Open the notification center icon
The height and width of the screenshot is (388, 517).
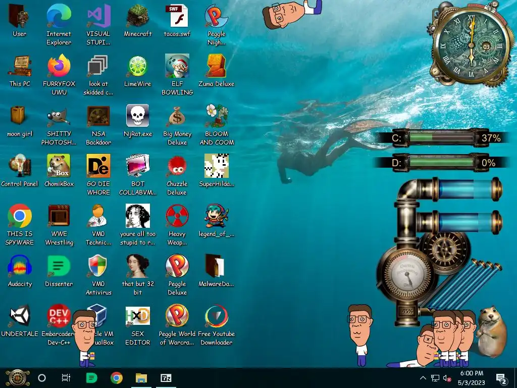[x=501, y=378]
